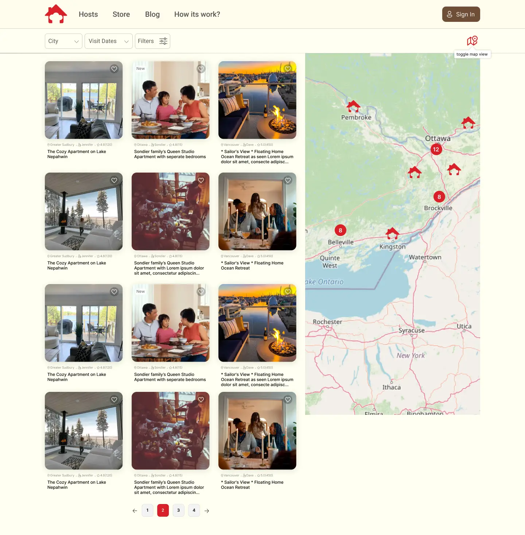This screenshot has height=535, width=525.
Task: Favorite the first Sailor's View listing heart
Action: click(x=288, y=69)
